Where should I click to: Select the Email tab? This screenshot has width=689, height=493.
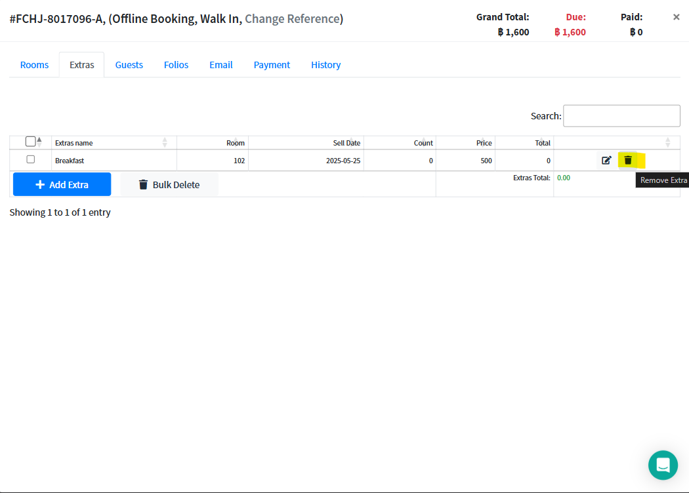(221, 65)
